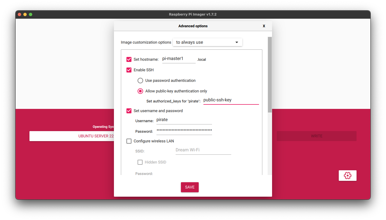Click the Write button in main window

[317, 136]
